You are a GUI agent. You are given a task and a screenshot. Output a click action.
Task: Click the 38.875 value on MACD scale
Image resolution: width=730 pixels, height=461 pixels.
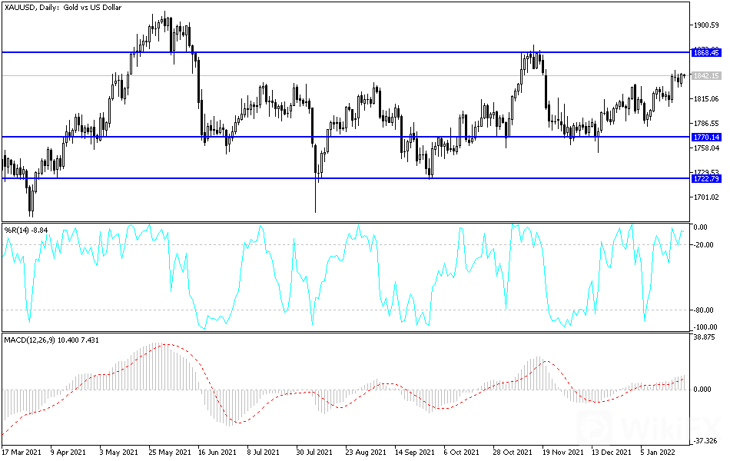point(705,337)
